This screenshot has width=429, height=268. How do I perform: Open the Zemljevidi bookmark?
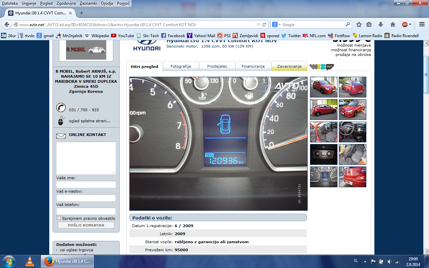click(246, 36)
